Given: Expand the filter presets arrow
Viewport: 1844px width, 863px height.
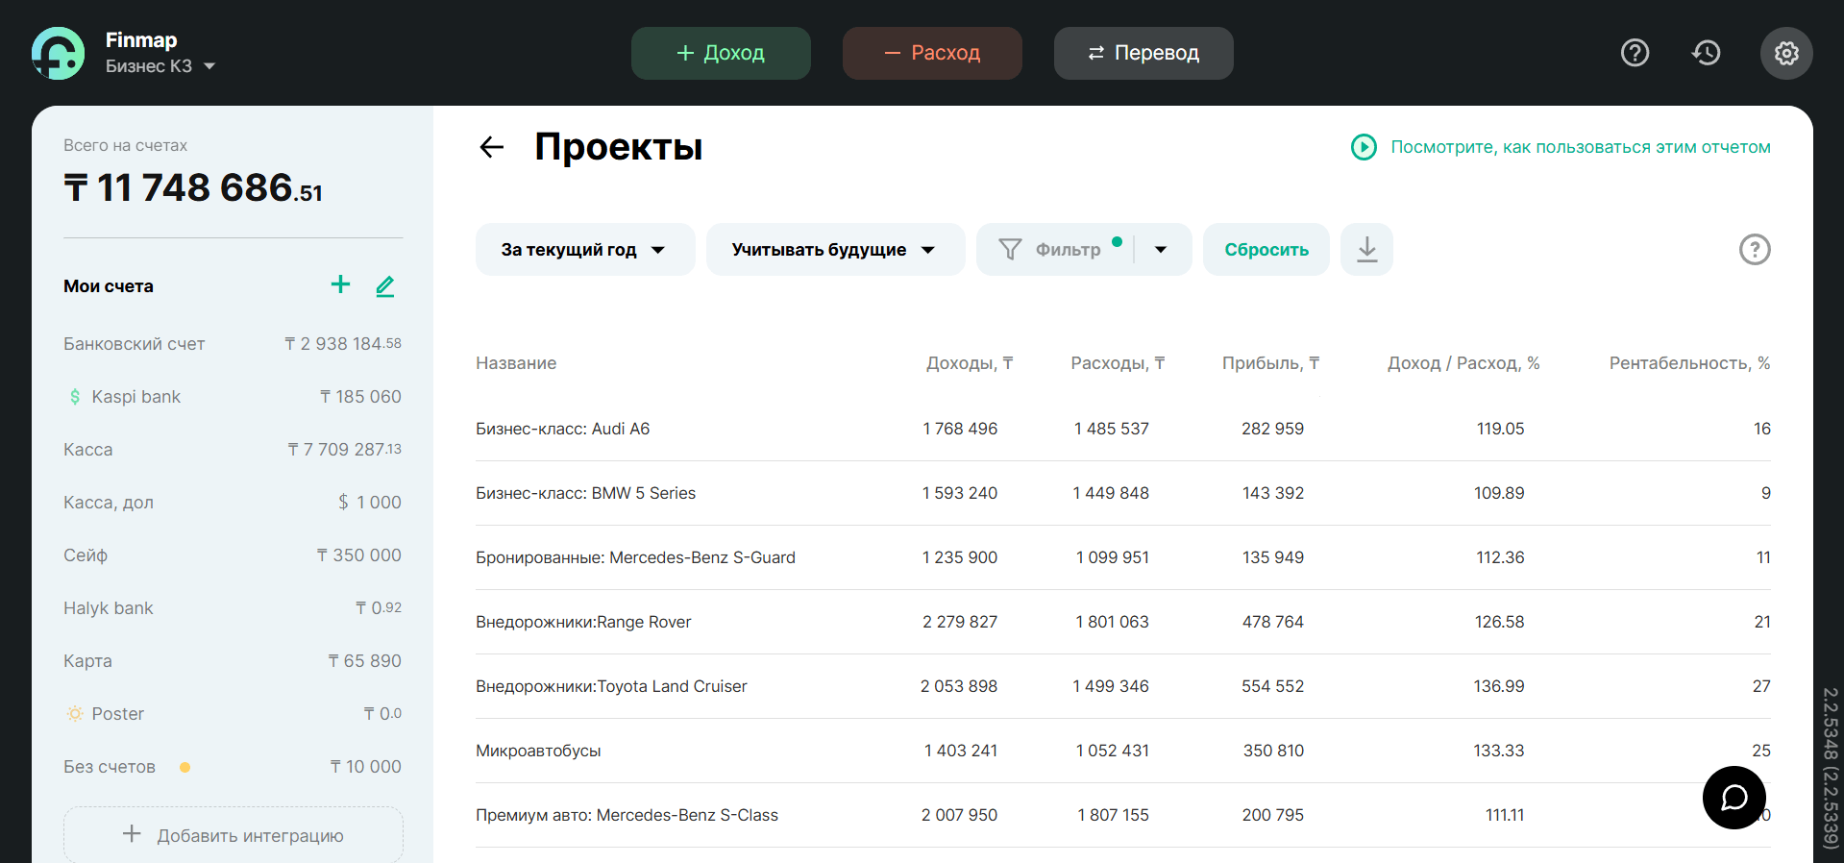Looking at the screenshot, I should (x=1162, y=250).
